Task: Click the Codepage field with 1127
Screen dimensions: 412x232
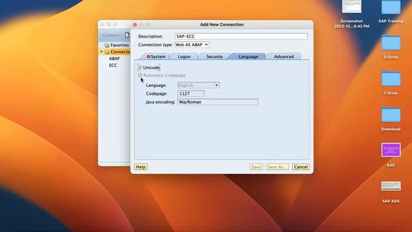Action: coord(191,93)
